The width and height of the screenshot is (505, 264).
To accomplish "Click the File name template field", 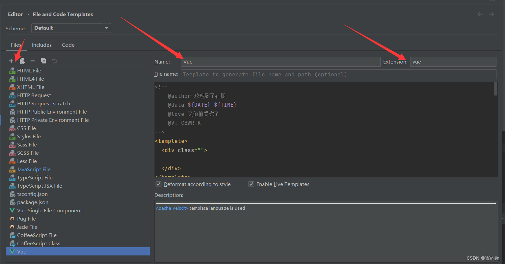I will [x=338, y=74].
